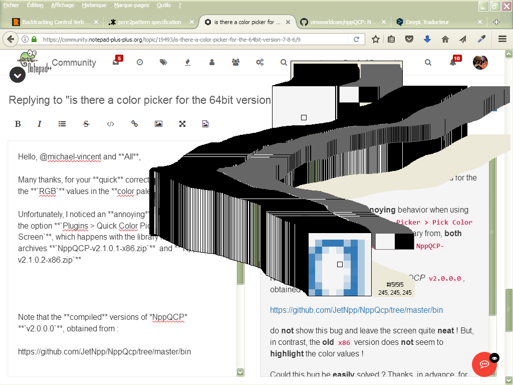
Task: Insert a list in composer
Action: (62, 124)
